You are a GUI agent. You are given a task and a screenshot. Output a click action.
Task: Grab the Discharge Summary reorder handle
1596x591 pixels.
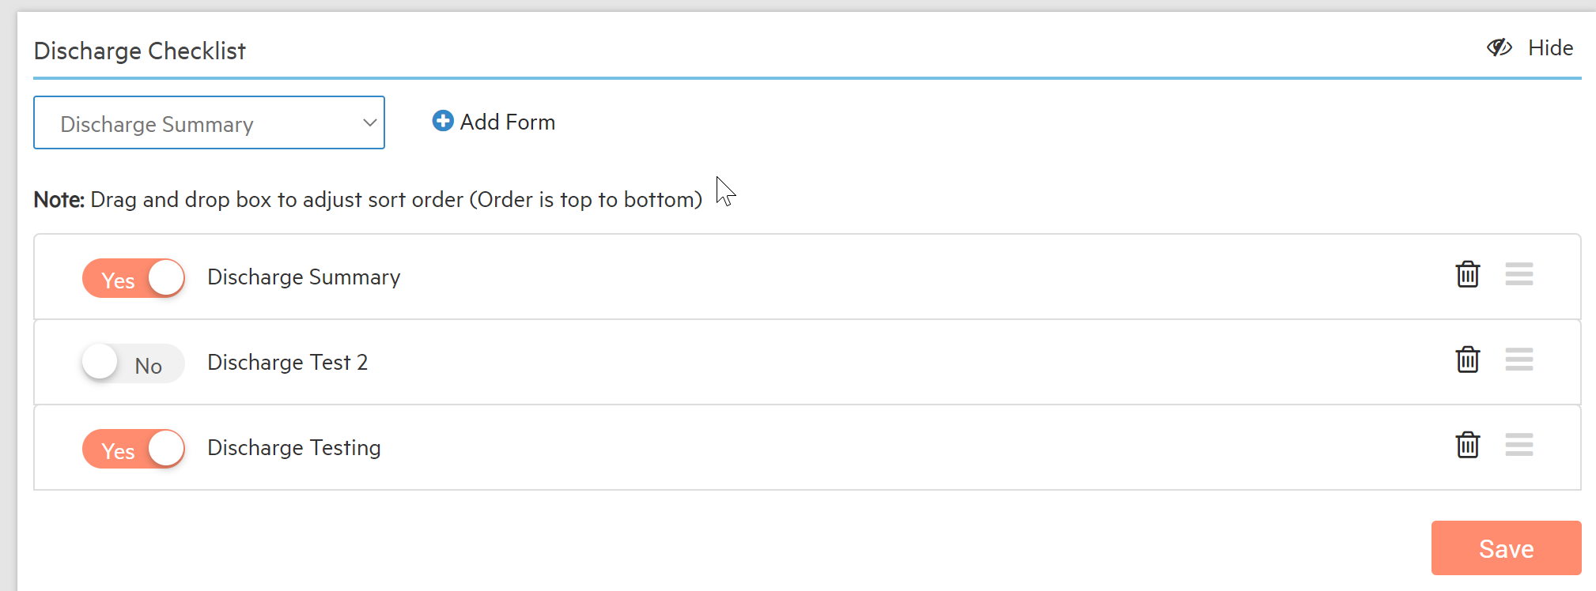click(1519, 274)
